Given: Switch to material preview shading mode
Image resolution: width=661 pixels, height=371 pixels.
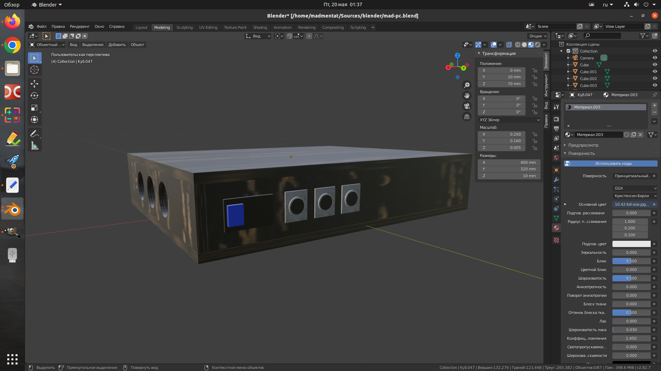Looking at the screenshot, I should (x=531, y=45).
